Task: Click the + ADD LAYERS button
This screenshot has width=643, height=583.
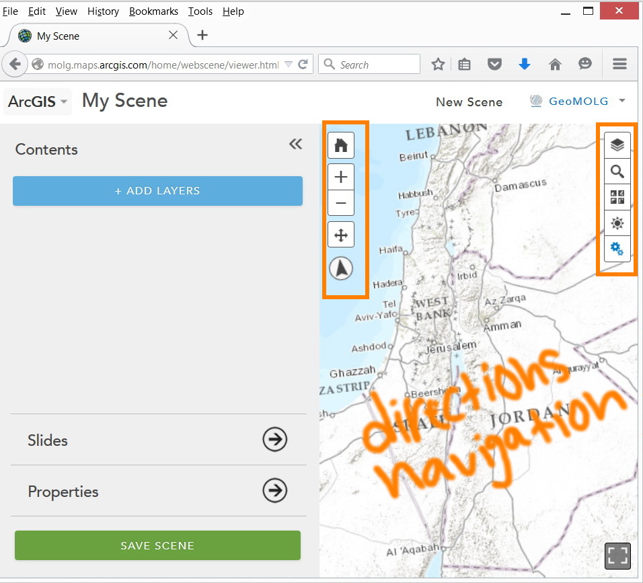Action: click(157, 191)
